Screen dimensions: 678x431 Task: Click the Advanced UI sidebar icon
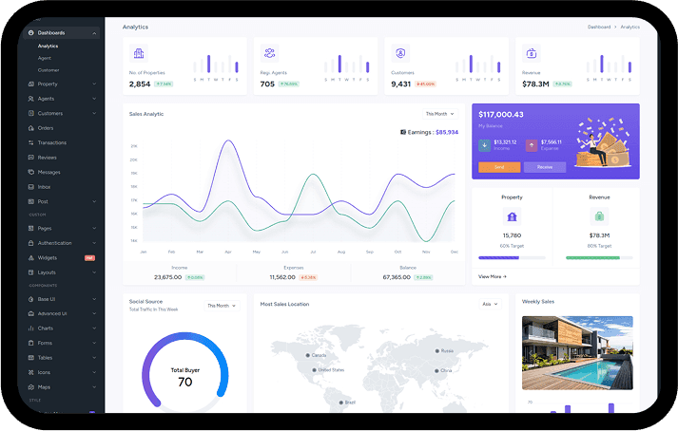tap(31, 313)
